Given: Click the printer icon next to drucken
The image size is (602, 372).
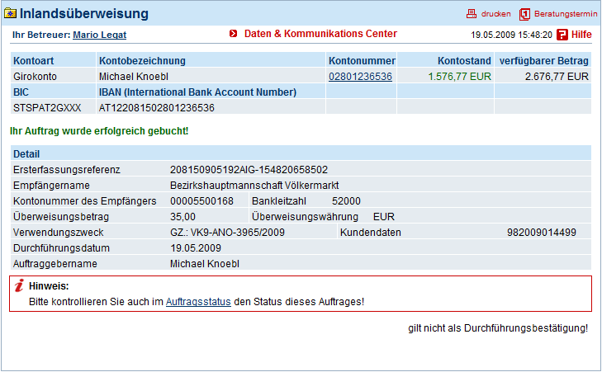Looking at the screenshot, I should pyautogui.click(x=471, y=14).
